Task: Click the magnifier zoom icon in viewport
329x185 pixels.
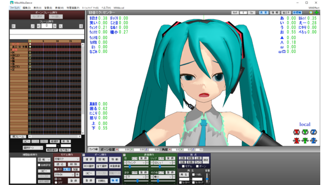Action: click(311, 12)
